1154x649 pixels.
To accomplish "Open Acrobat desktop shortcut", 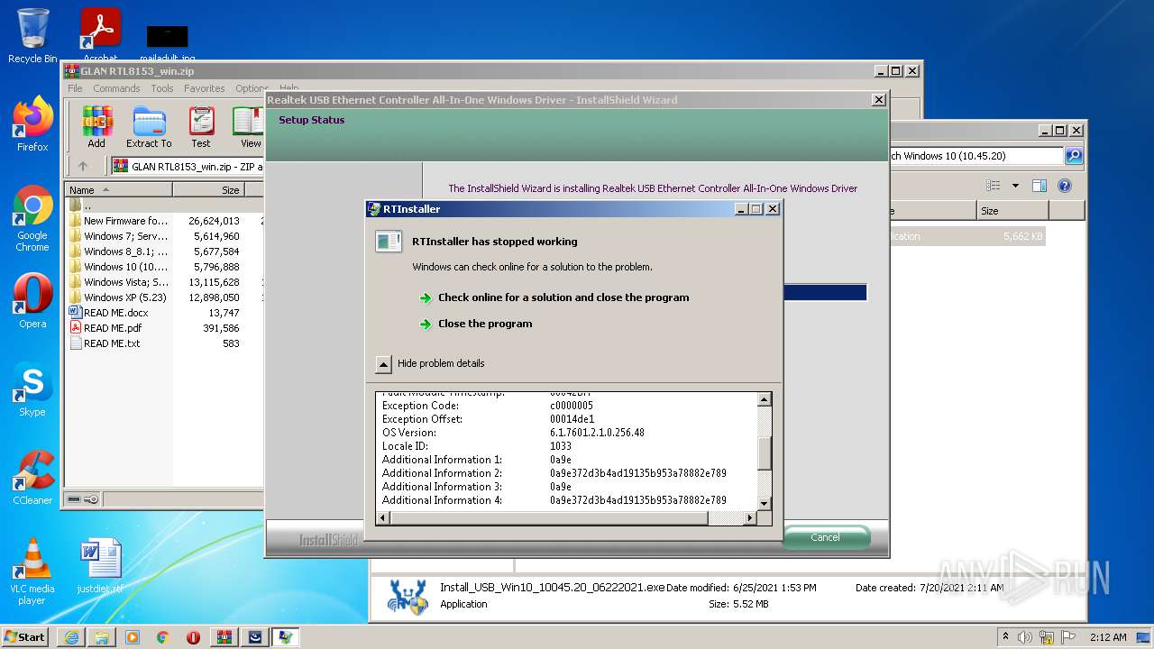I will [x=100, y=36].
